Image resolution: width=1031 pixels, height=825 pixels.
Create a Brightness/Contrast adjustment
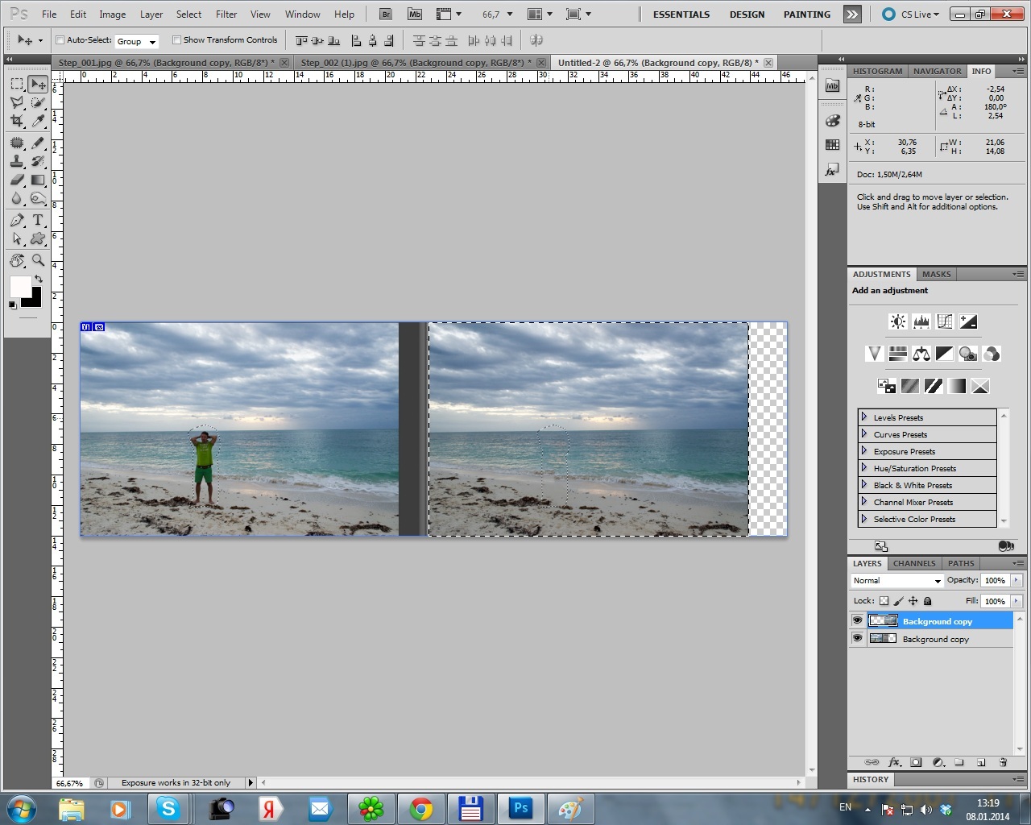tap(897, 321)
